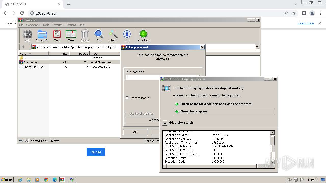This screenshot has height=183, width=326.
Task: Open the Options menu
Action: click(71, 25)
